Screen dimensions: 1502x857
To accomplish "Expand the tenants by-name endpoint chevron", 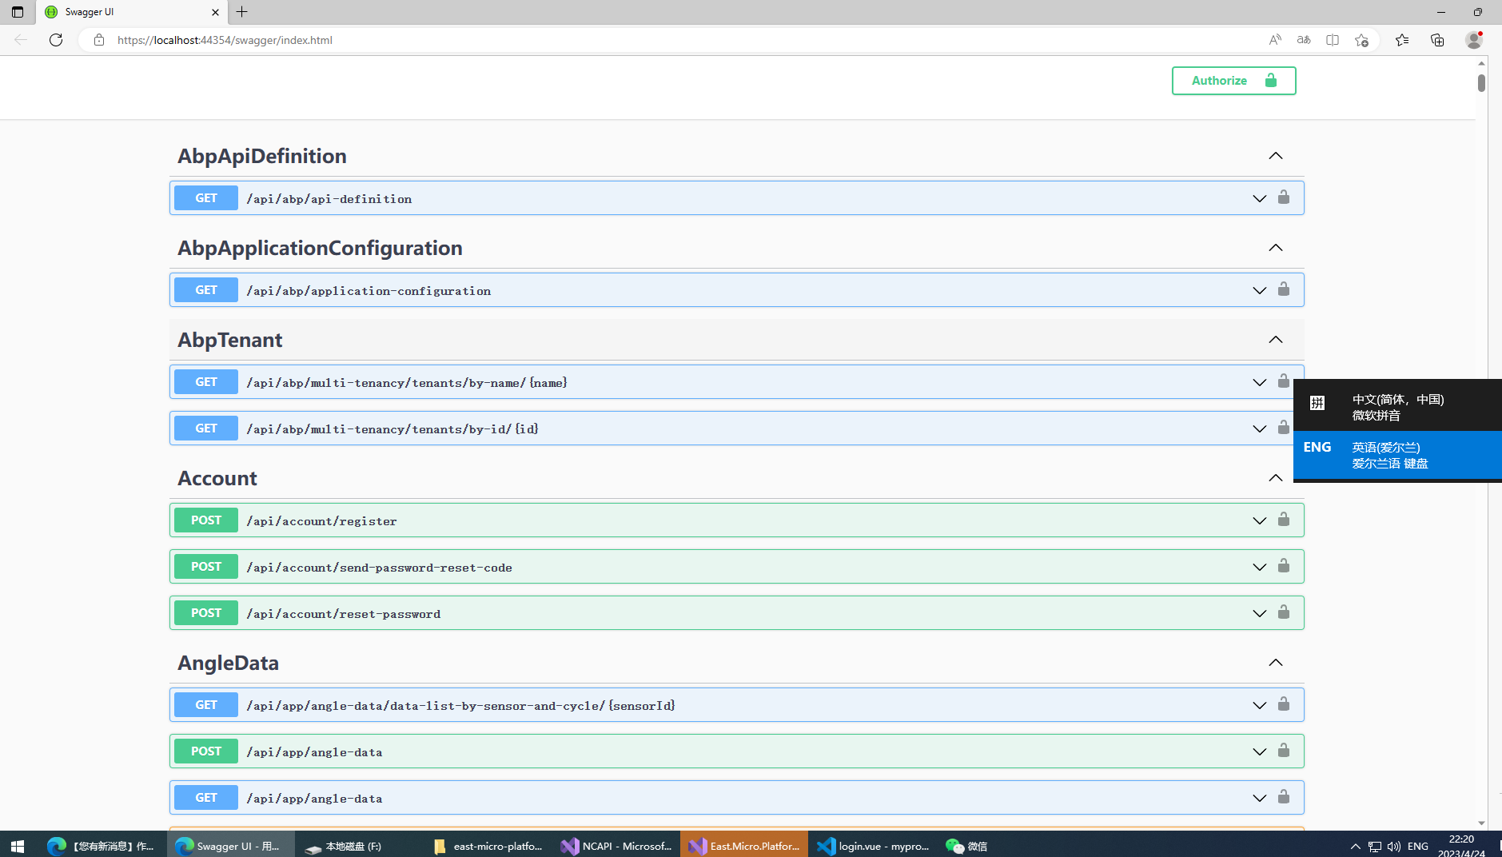I will pos(1259,383).
